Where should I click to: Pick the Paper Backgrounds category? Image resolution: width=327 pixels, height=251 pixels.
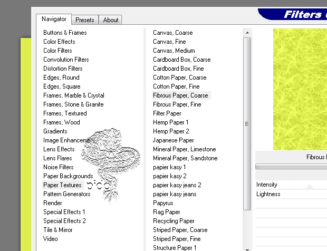(x=68, y=176)
